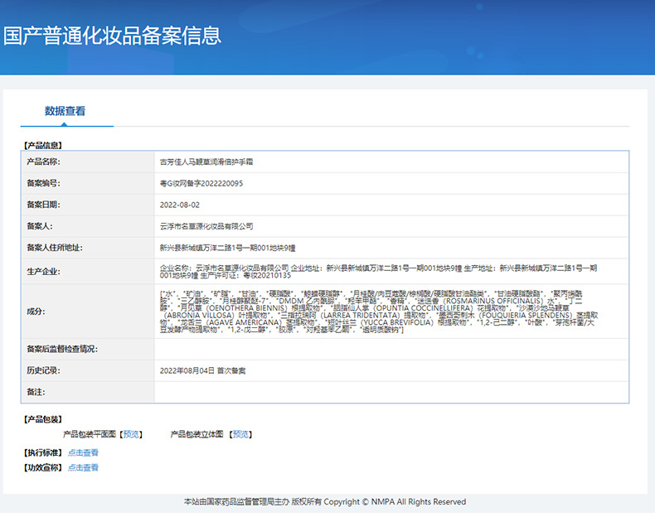Click the date value 2022-08-02

(x=180, y=205)
